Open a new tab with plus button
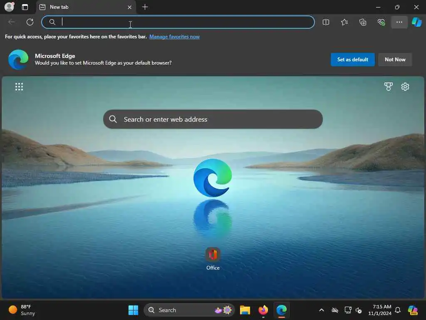The image size is (426, 320). 145,7
